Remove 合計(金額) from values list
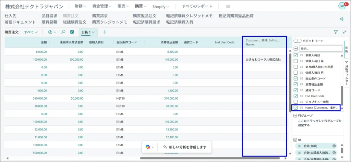 [x=334, y=146]
